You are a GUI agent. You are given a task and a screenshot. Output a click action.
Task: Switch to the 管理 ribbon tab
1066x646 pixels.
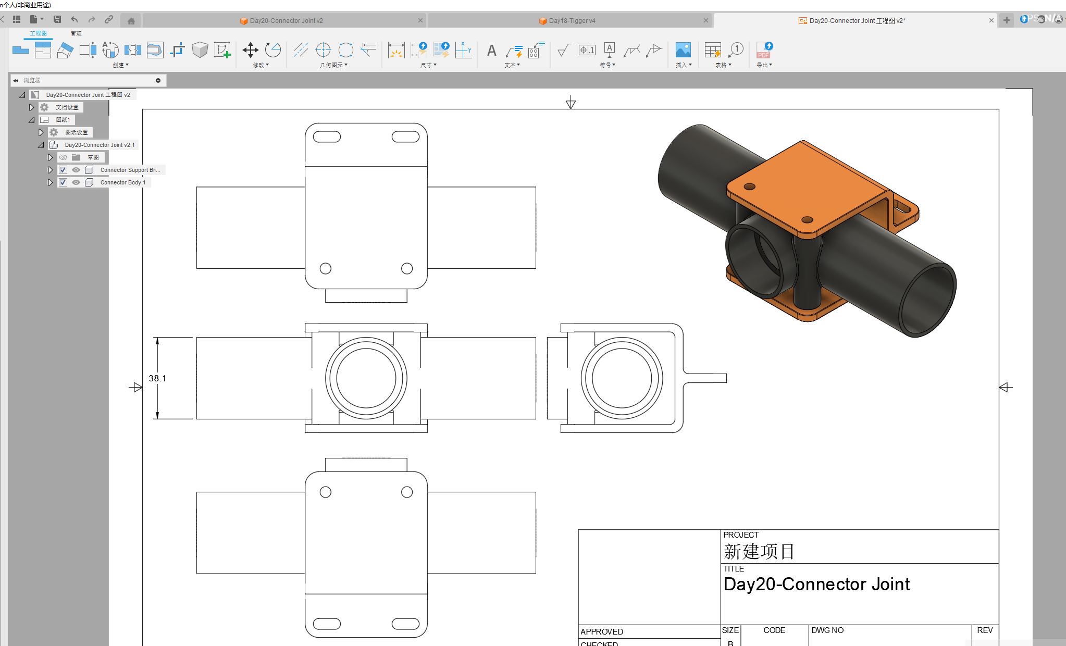76,33
